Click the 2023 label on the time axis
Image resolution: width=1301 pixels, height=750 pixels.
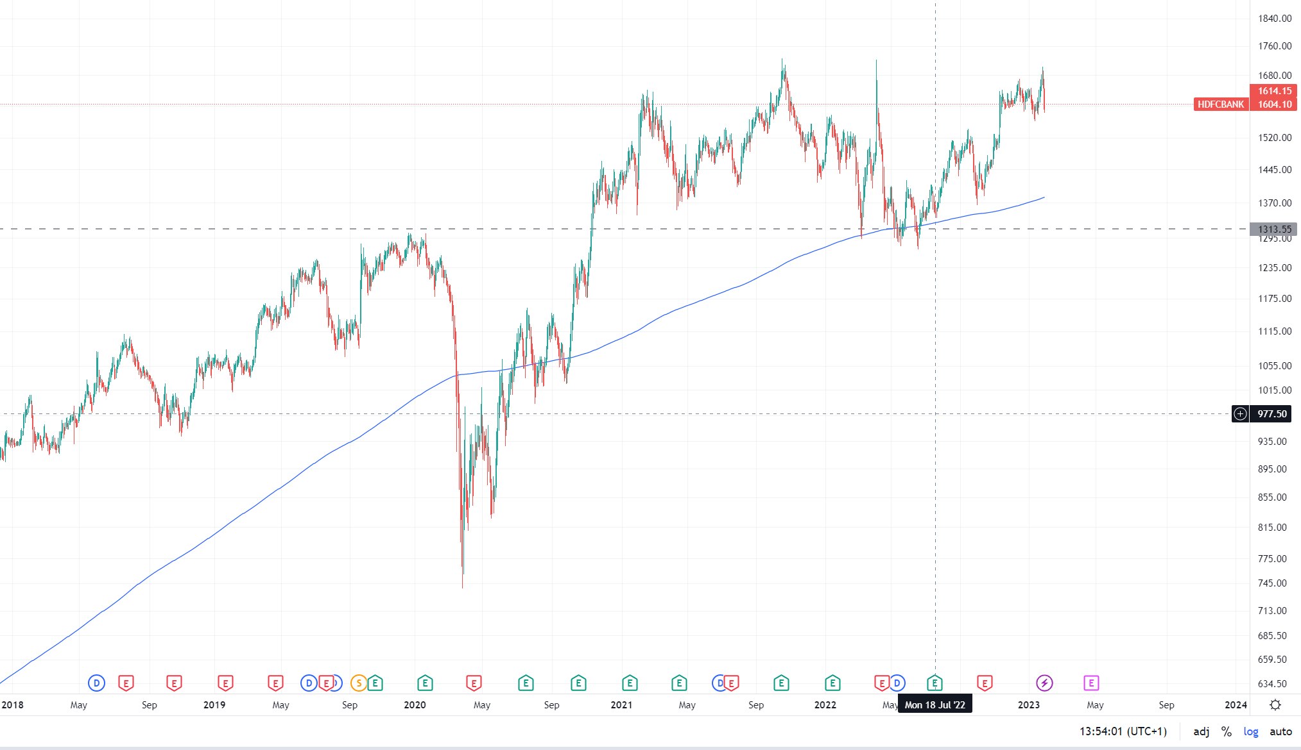[x=1029, y=704]
